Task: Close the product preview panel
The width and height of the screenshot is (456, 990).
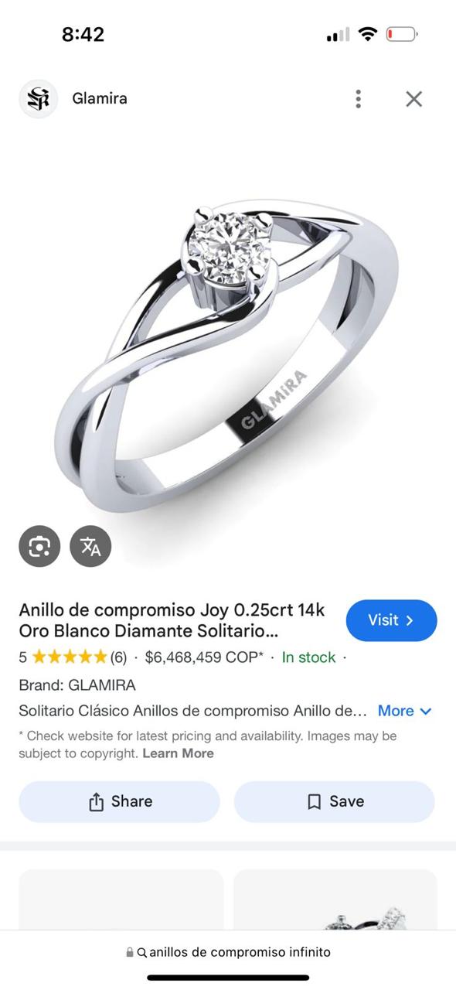Action: pyautogui.click(x=414, y=99)
